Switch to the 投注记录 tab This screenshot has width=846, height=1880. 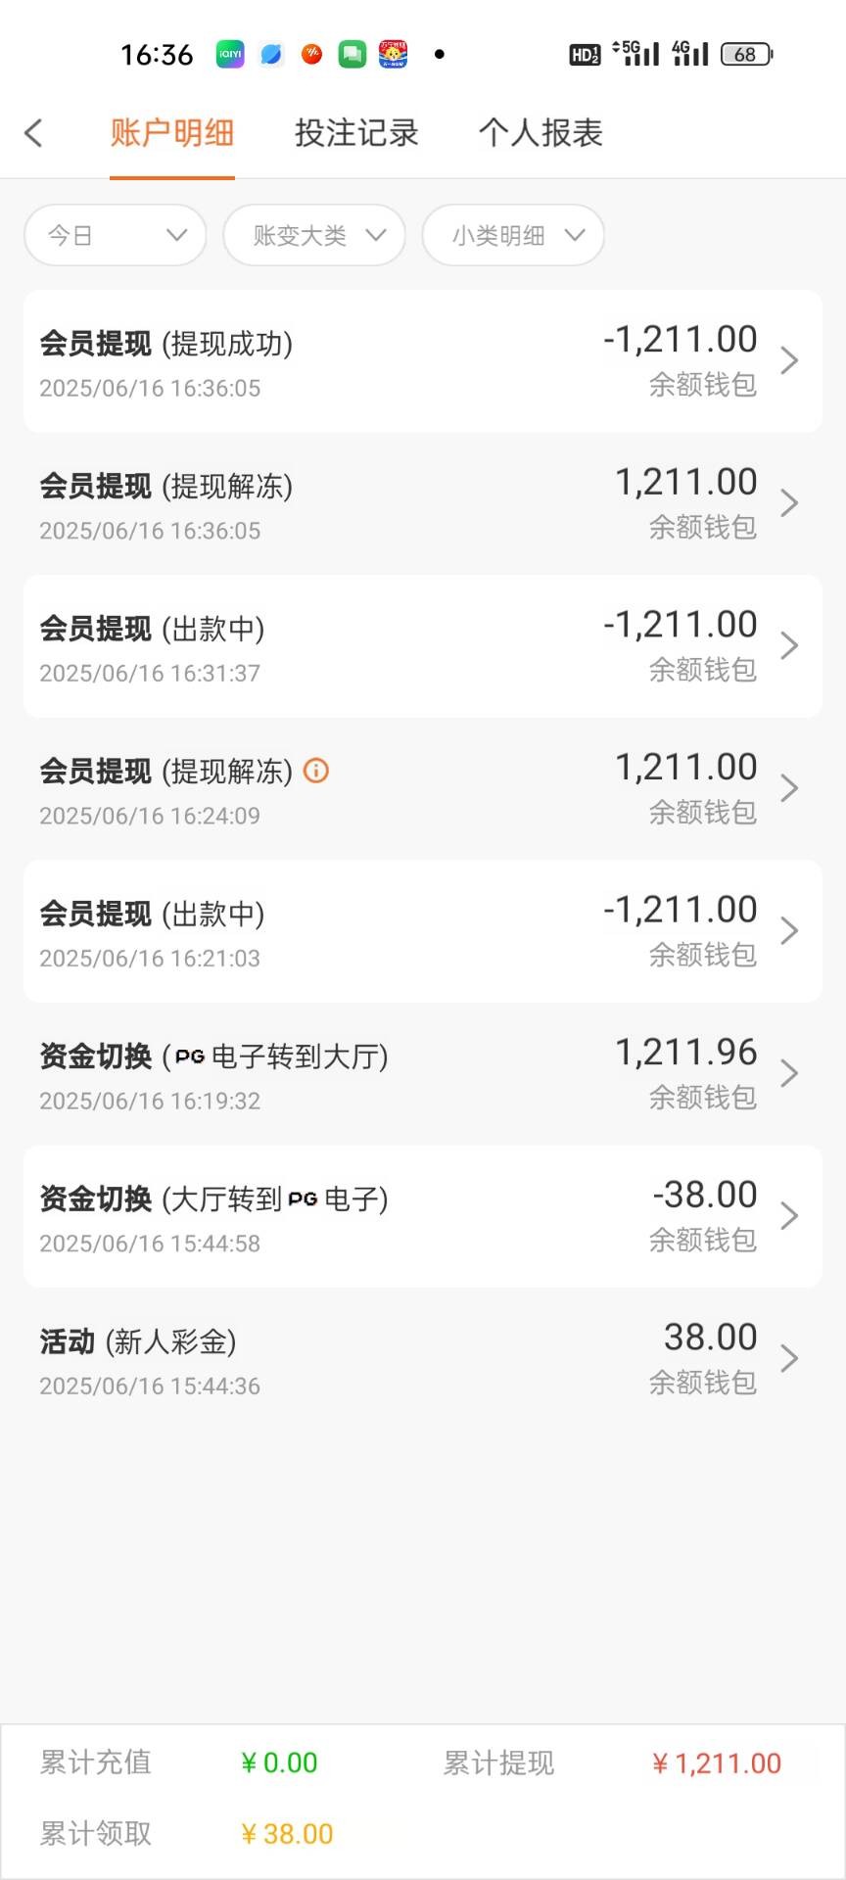(356, 133)
